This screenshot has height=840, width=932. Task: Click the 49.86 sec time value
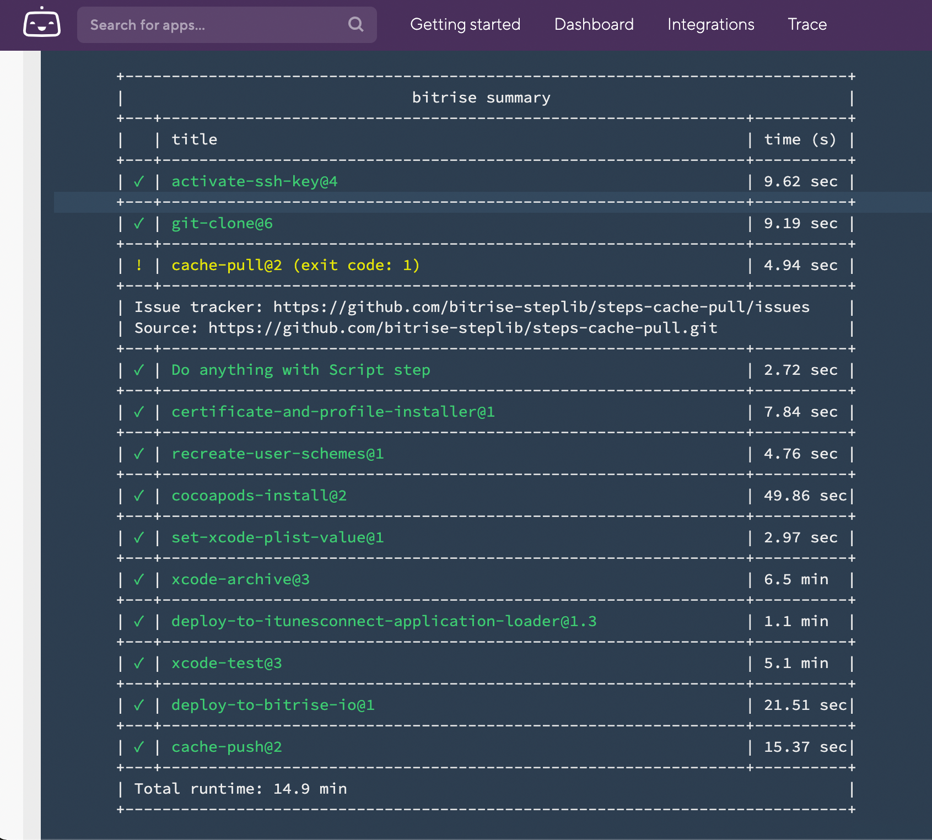(805, 496)
